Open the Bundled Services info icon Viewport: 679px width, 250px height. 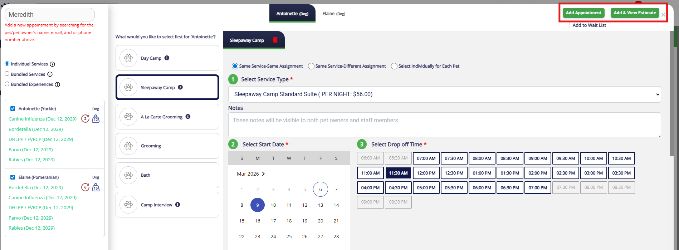click(50, 74)
